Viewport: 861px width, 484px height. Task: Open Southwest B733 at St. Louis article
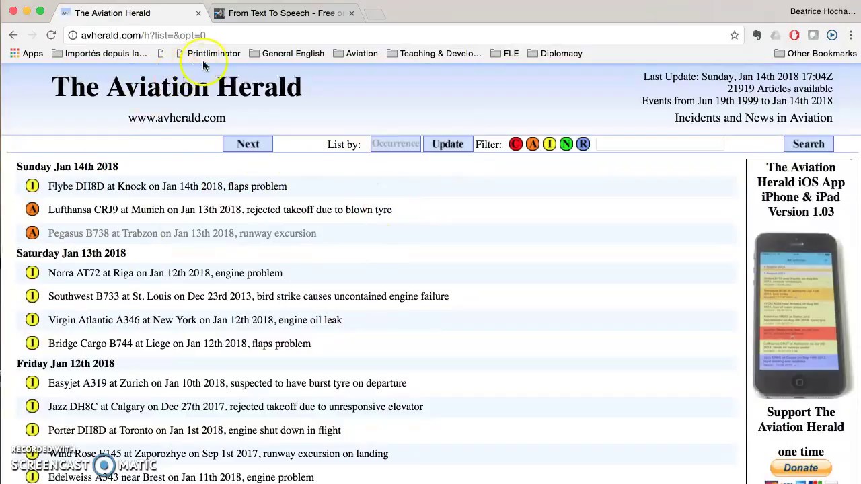click(248, 296)
